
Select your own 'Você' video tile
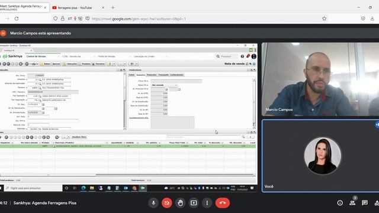(x=320, y=156)
